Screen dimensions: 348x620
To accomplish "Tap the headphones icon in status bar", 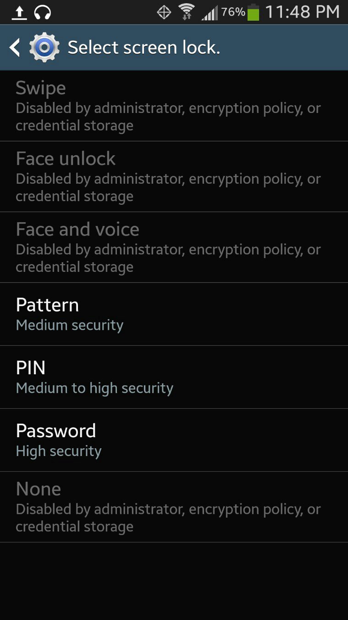I will click(43, 12).
